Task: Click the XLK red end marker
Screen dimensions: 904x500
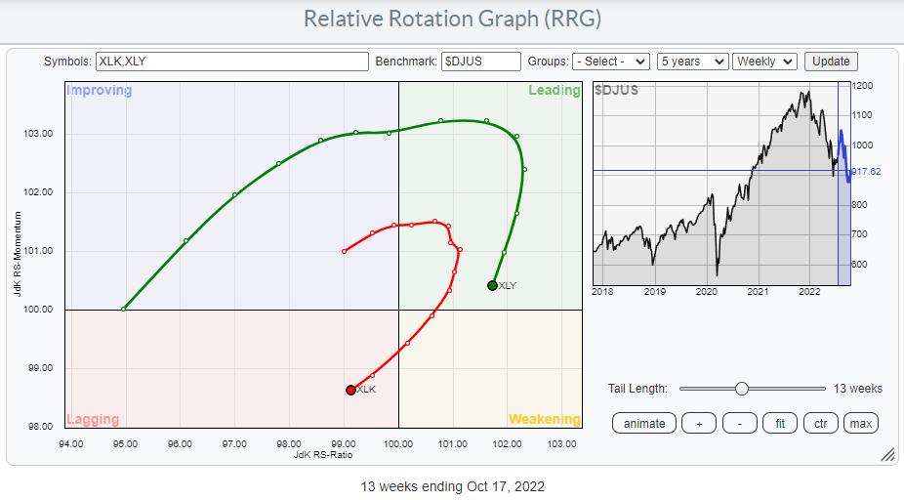Action: (351, 390)
